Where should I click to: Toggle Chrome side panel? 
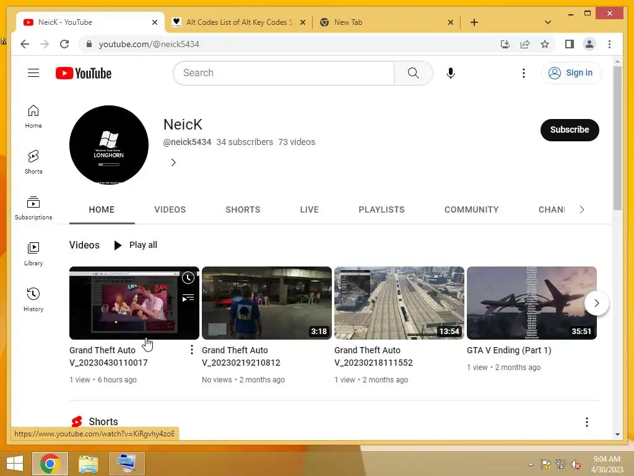coord(570,44)
